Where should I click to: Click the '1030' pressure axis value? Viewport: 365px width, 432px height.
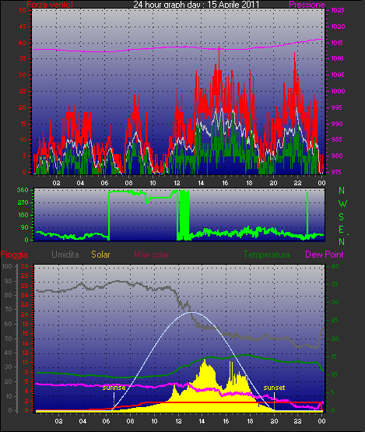pyautogui.click(x=338, y=26)
